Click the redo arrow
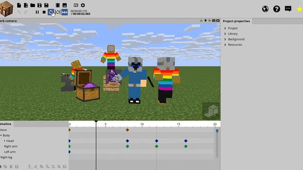 26,12
